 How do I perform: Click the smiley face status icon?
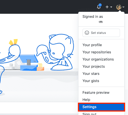tap(87, 33)
